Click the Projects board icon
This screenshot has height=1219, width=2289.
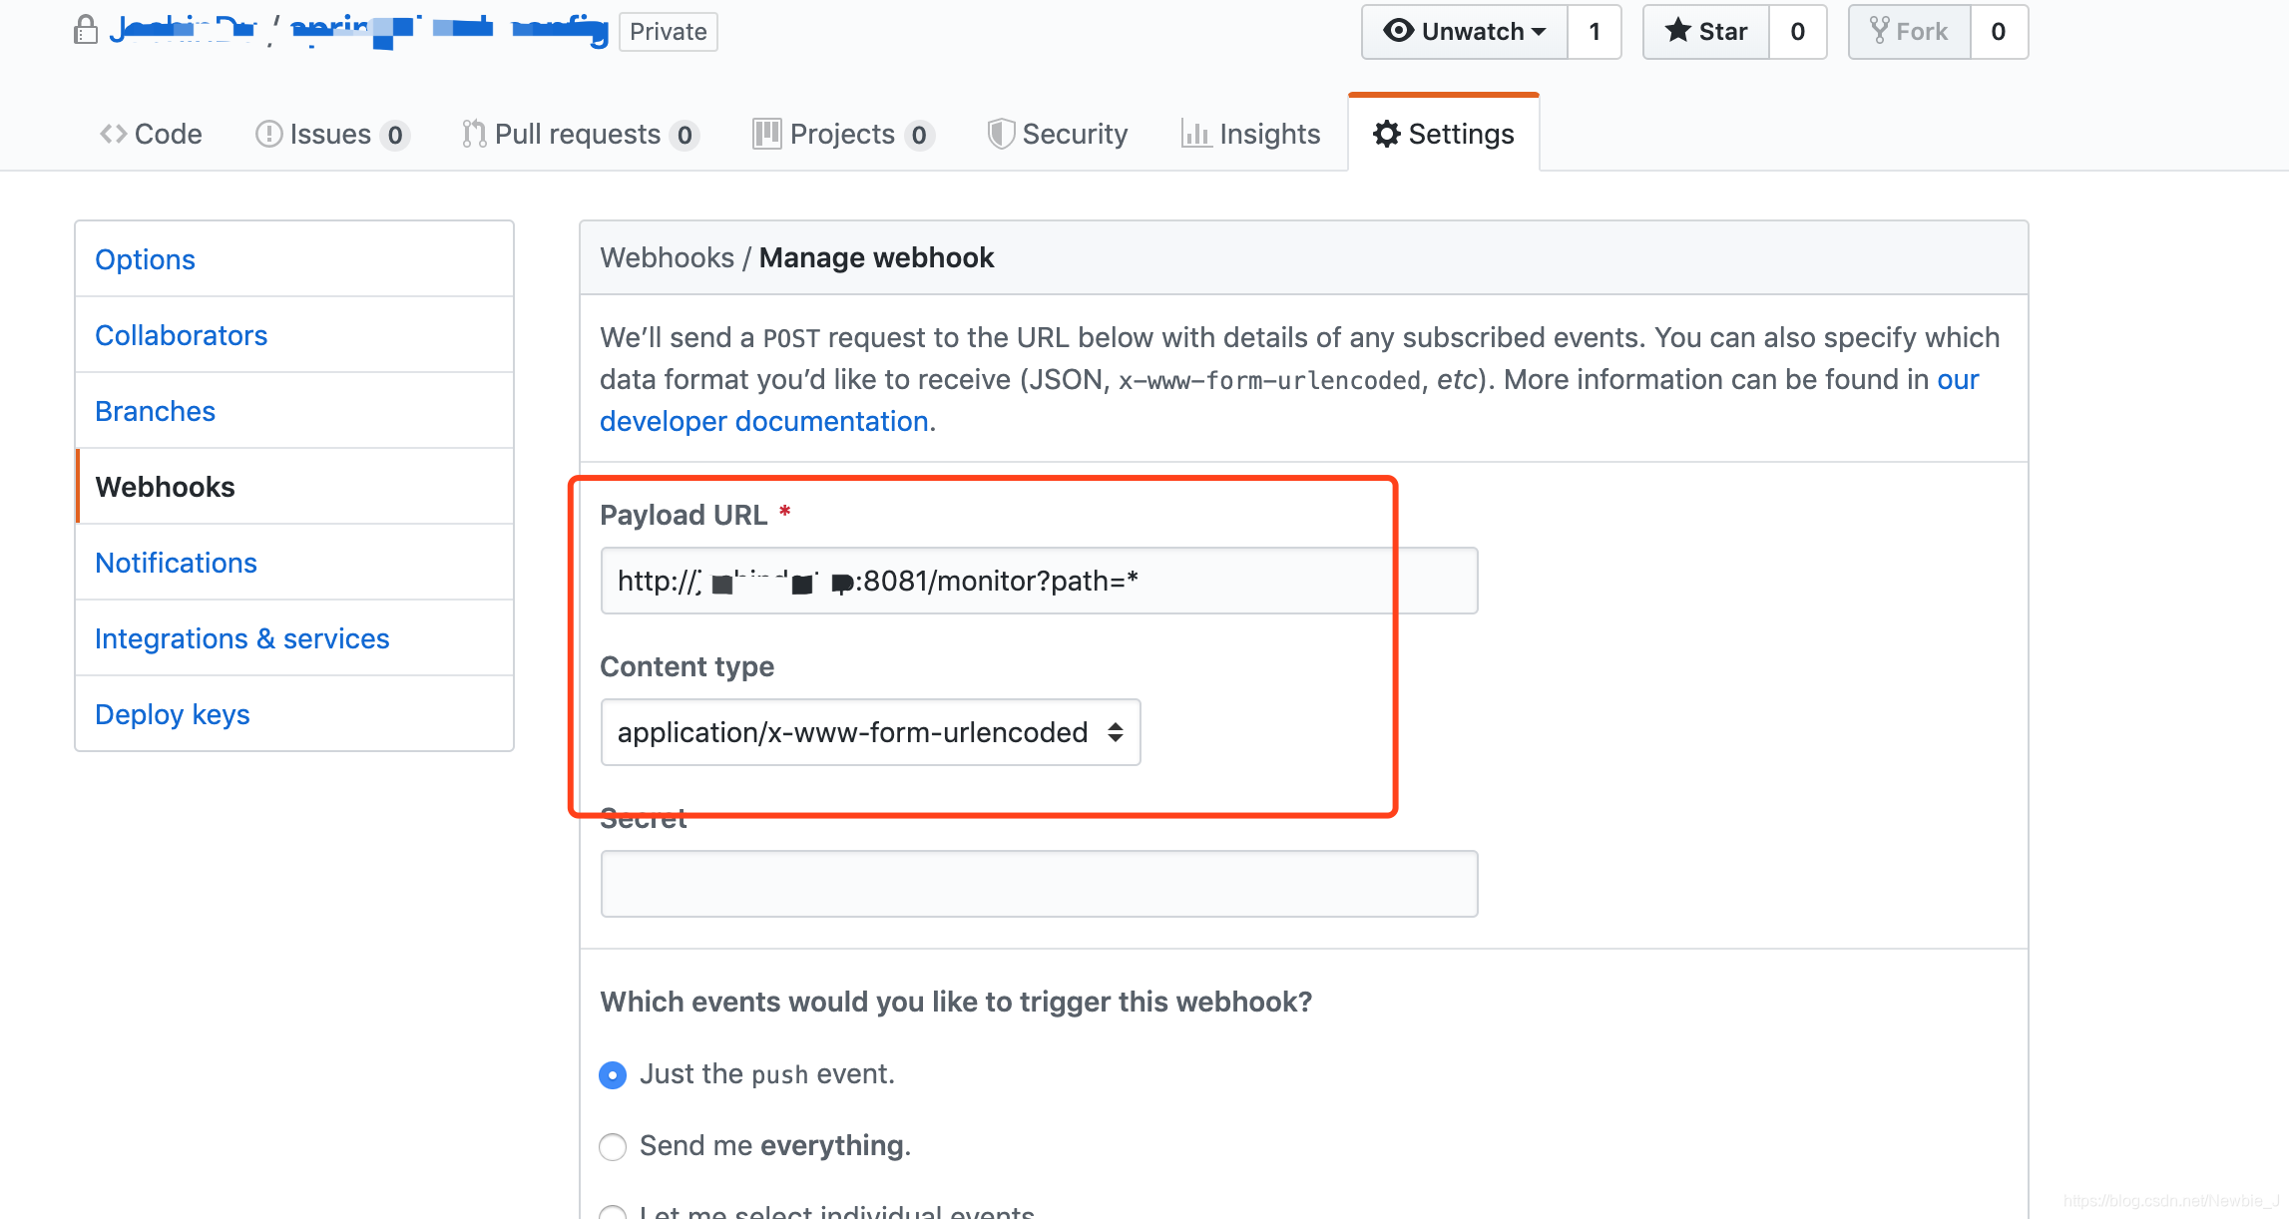[766, 134]
